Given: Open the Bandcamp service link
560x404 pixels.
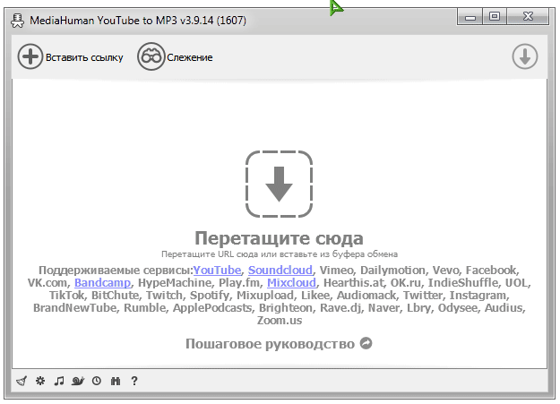Looking at the screenshot, I should [102, 282].
